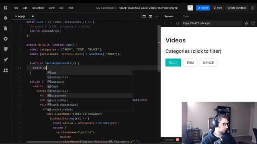Open the Deployment rocket sidebar icon
Screen dimensions: 257x144
pos(6,60)
